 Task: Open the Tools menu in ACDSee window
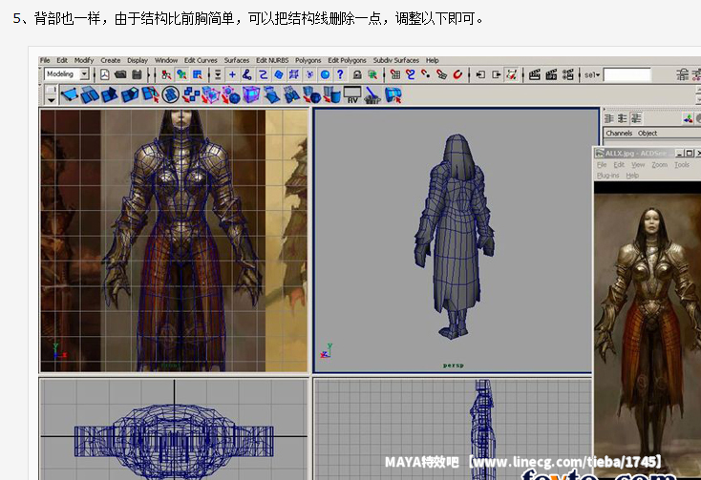682,165
